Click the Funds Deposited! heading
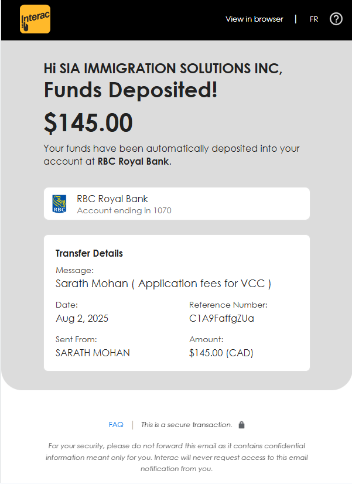This screenshot has height=484, width=352. point(131,91)
